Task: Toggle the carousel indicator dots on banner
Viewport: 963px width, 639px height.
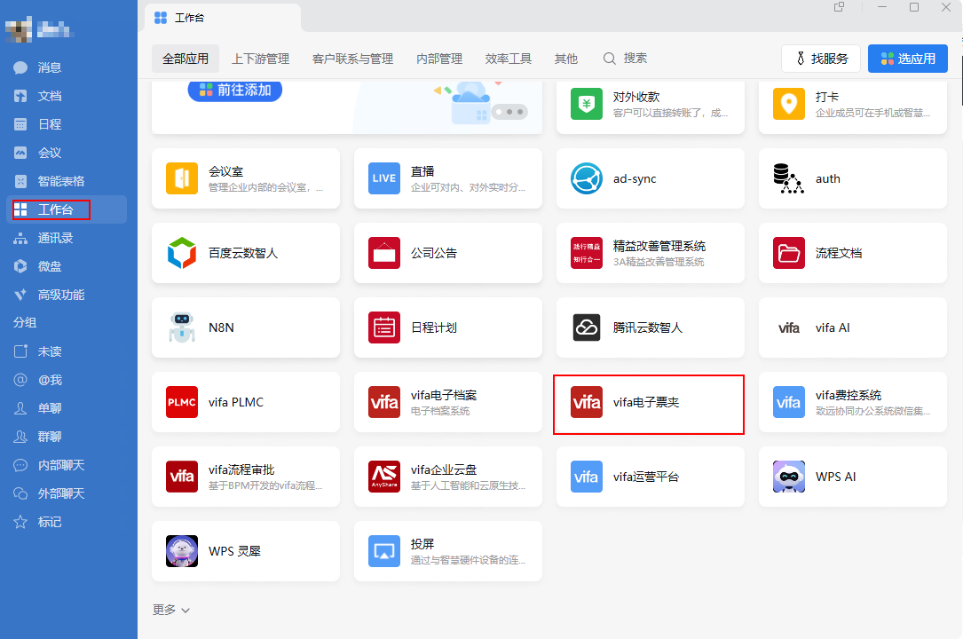Action: pos(510,112)
